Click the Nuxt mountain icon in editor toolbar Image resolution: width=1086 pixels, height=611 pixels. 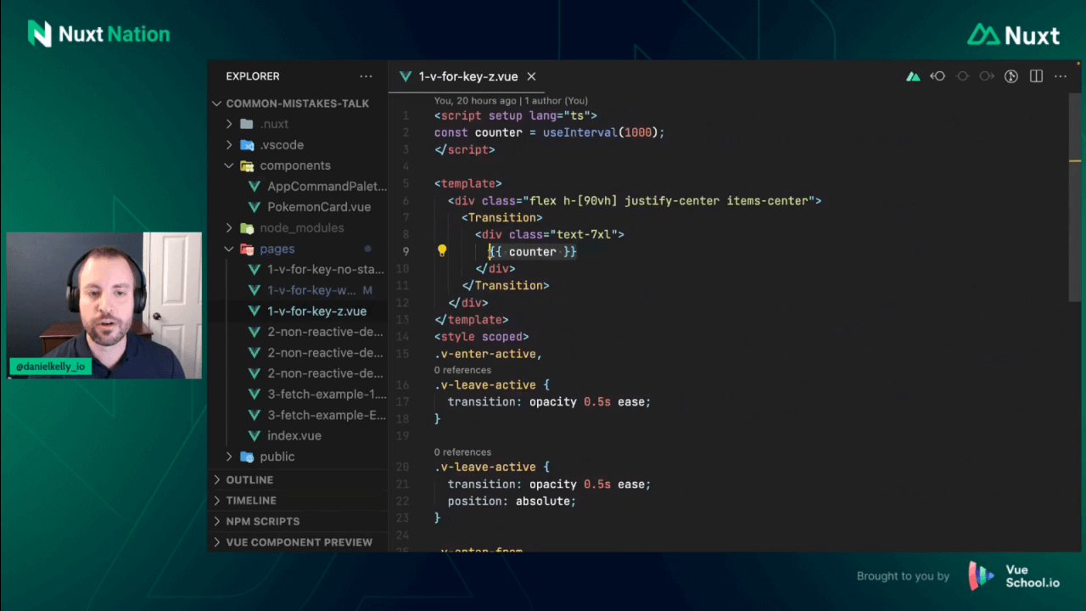913,76
